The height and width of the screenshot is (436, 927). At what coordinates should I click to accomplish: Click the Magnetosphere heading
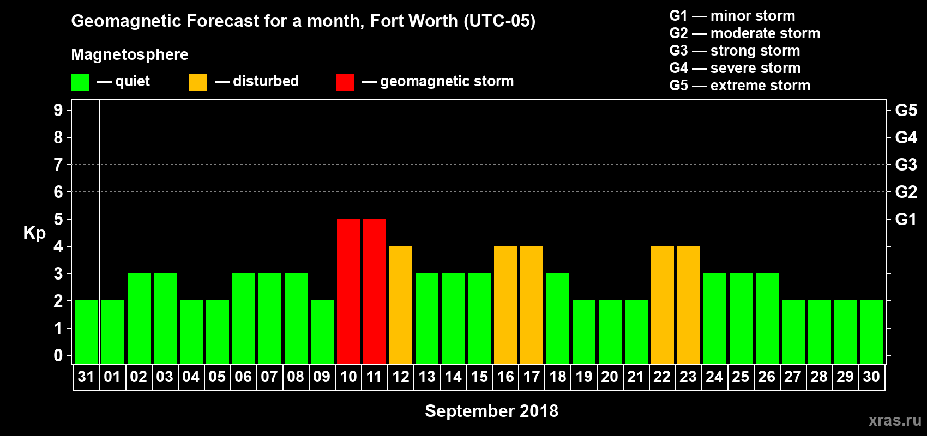pyautogui.click(x=130, y=55)
